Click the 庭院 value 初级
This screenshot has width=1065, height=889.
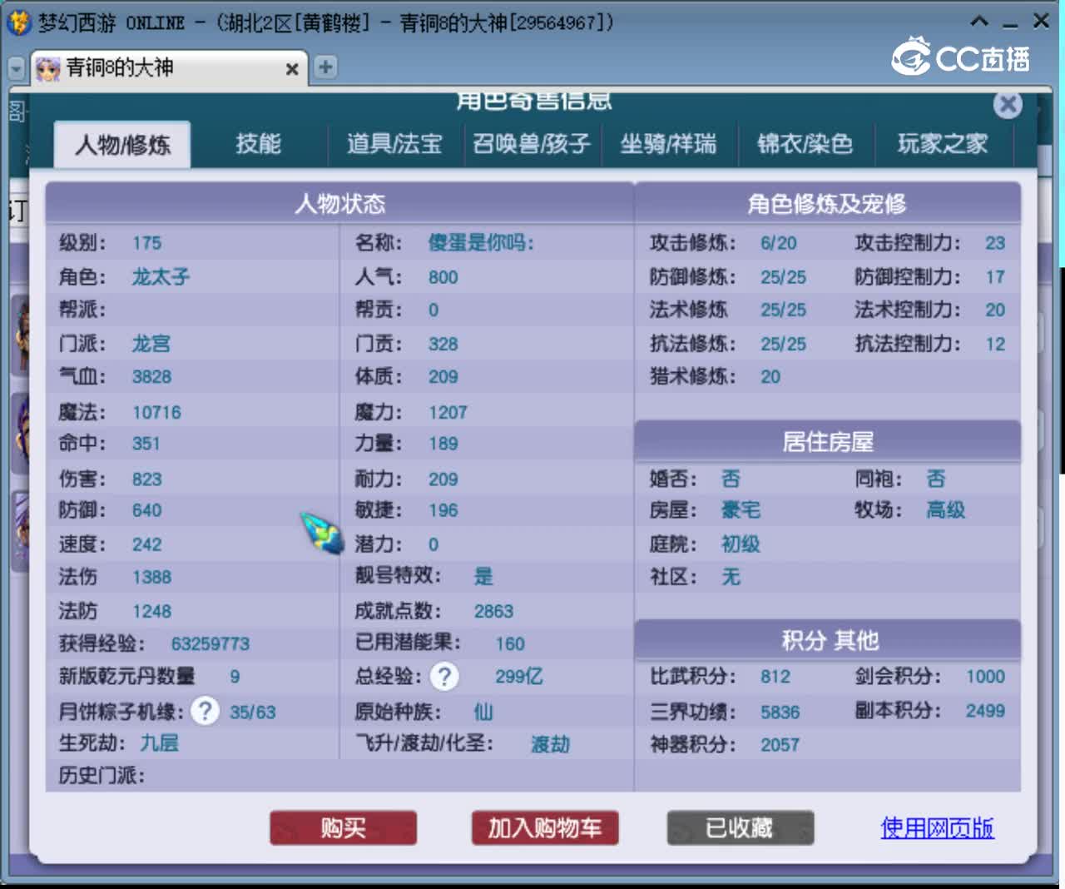(x=741, y=544)
